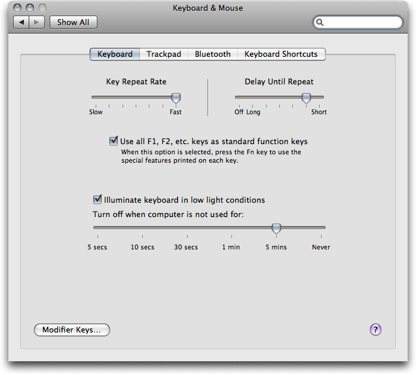Open help with the purple question mark

coord(375,330)
